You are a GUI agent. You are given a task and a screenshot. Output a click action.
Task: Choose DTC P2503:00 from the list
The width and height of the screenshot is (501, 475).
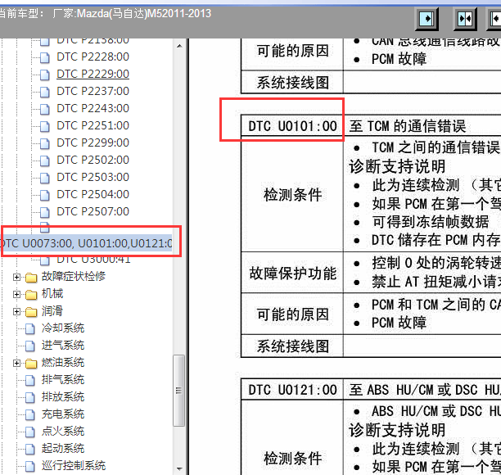tap(93, 178)
